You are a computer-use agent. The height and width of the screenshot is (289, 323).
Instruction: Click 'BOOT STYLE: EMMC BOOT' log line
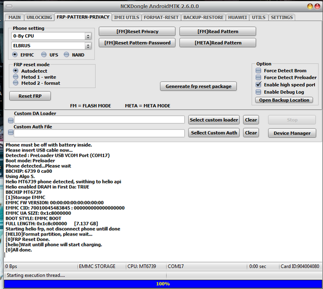coord(33,218)
